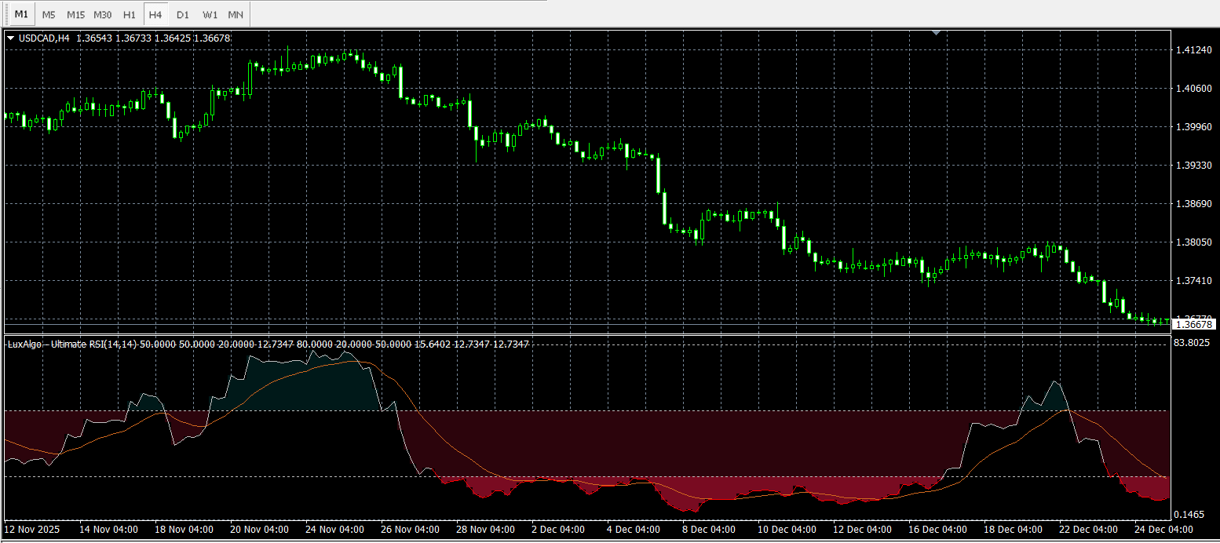Select the H4 timeframe button

(155, 14)
